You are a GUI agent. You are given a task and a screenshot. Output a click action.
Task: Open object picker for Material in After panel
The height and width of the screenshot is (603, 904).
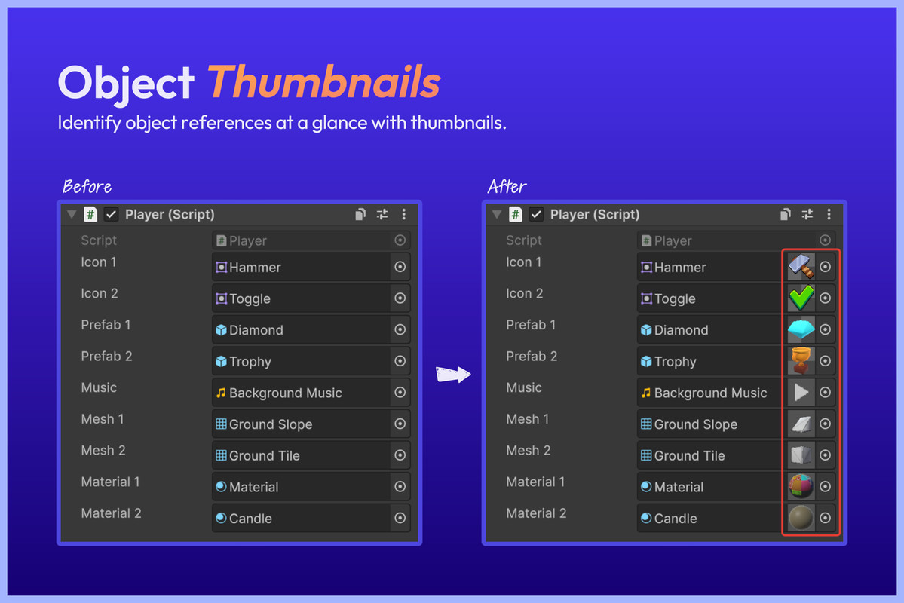(825, 487)
